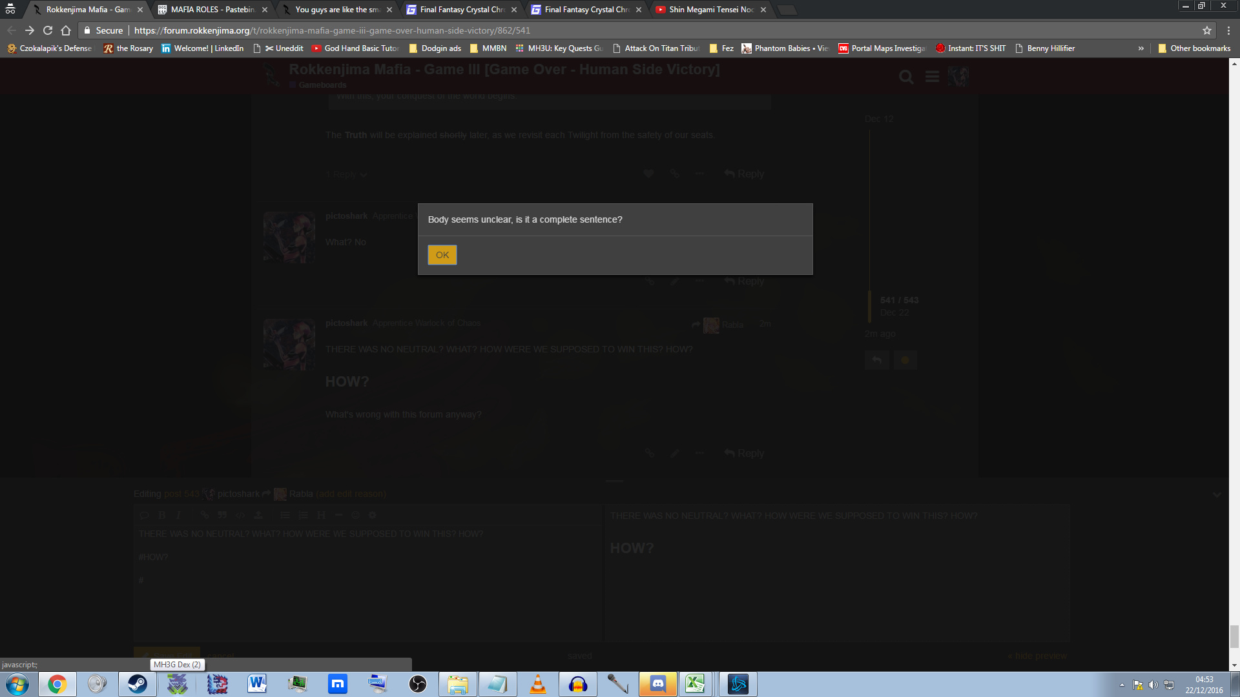Switch to the MAFIA ROLES Pastebin tab
Image resolution: width=1240 pixels, height=697 pixels.
coord(212,10)
